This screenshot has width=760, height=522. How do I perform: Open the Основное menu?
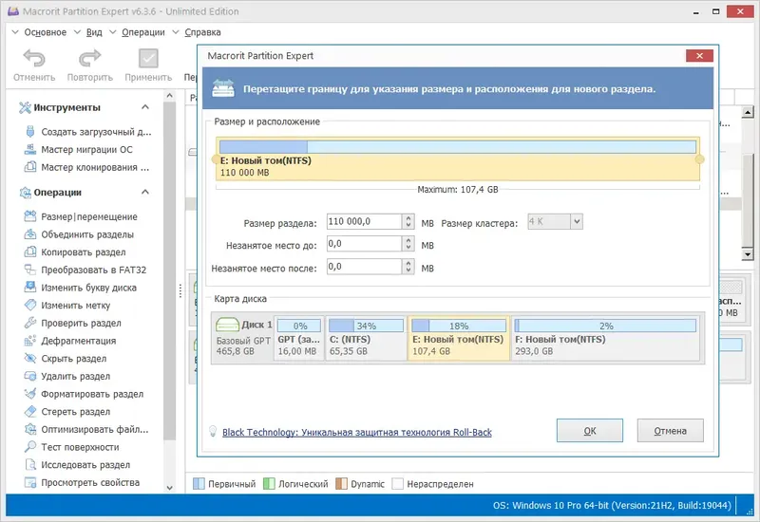click(45, 32)
